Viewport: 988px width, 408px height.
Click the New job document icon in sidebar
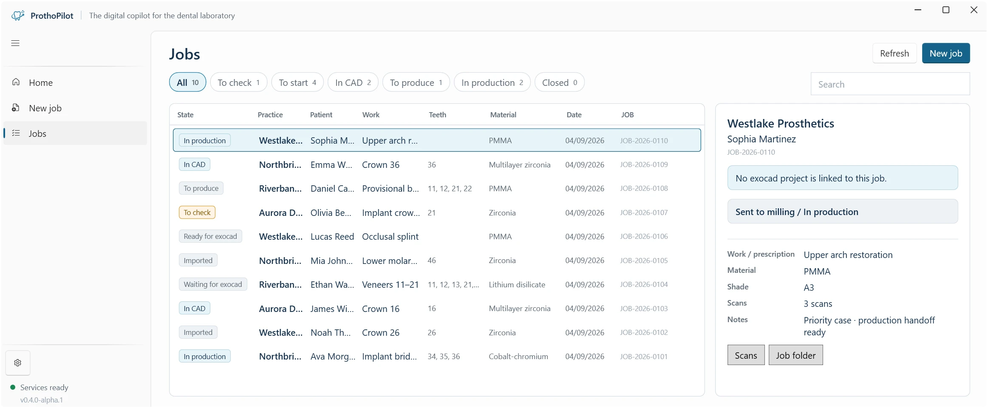(x=16, y=108)
